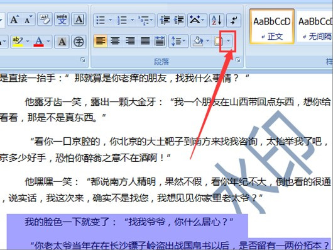Toggle Align Text Left
Viewport: 333px width, 250px height.
coord(101,42)
